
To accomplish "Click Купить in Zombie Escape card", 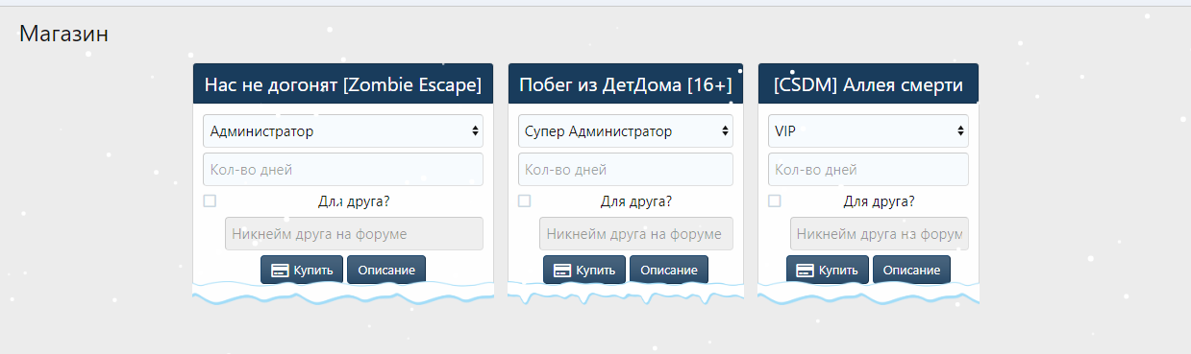I will click(x=302, y=270).
